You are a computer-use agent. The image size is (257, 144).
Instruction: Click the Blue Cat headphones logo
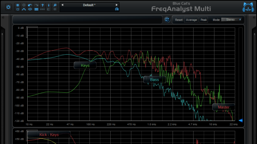coord(248,7)
